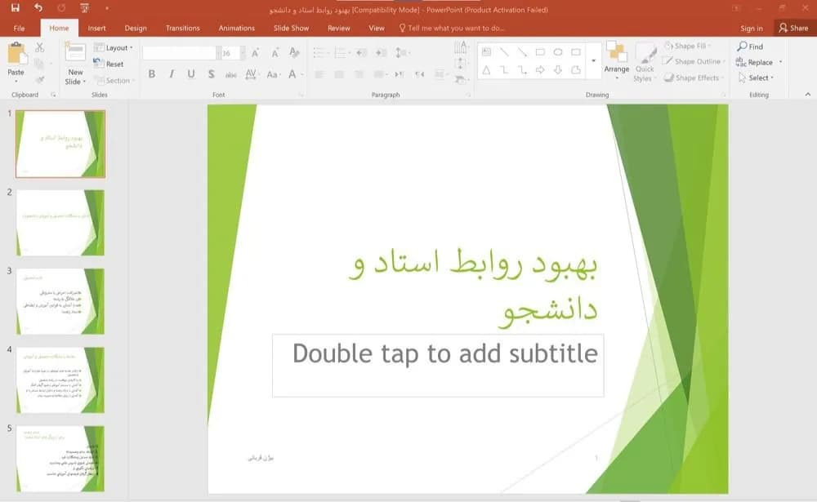Expand the Shapes gallery More arrow
The height and width of the screenshot is (502, 817).
593,61
